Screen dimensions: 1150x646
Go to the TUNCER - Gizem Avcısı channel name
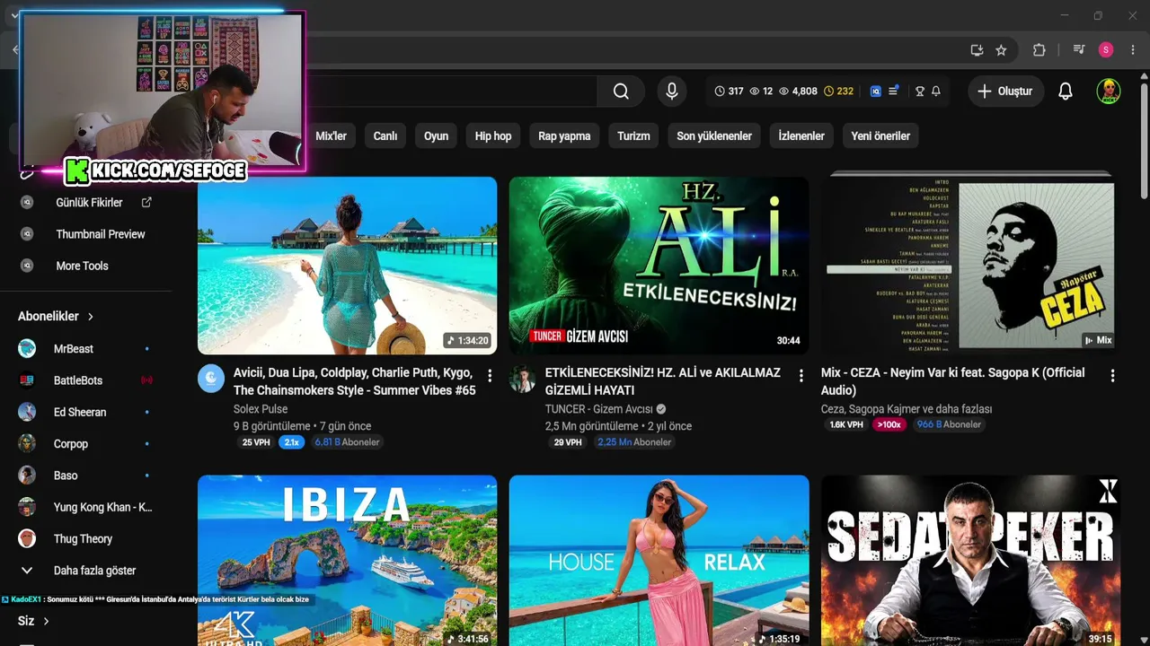click(598, 409)
